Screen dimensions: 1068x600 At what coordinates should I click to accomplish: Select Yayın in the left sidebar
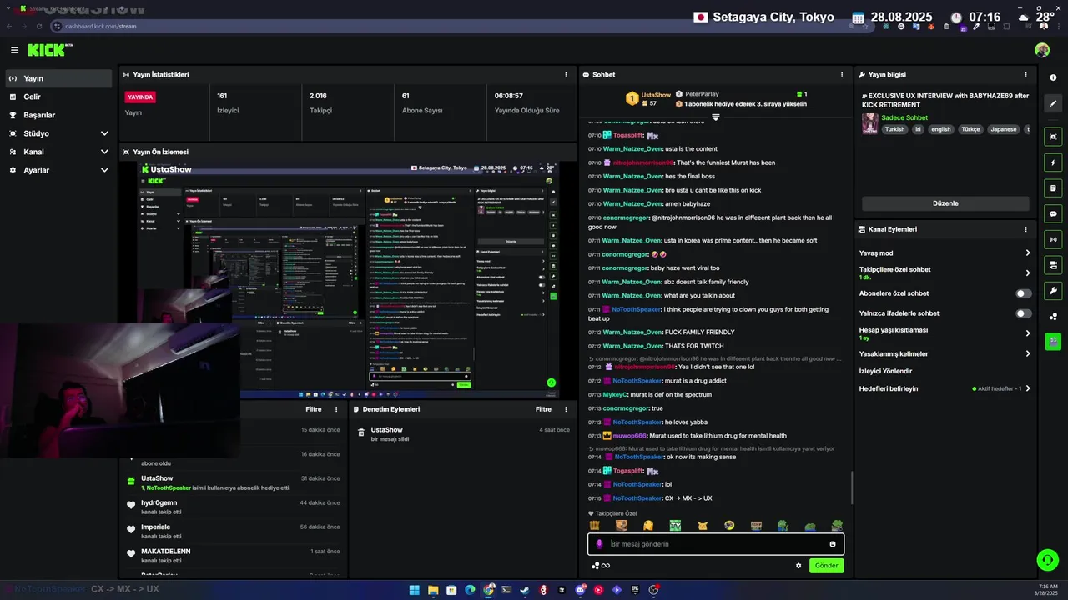click(58, 78)
